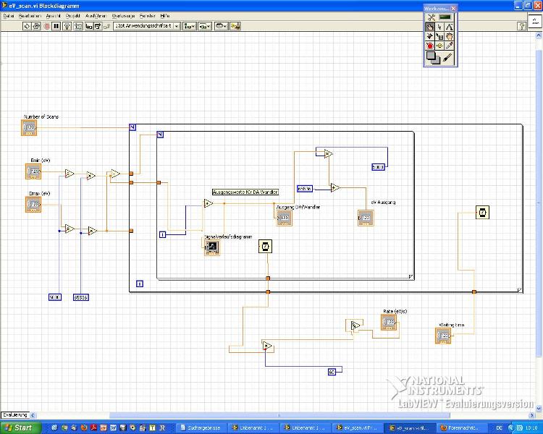Click the Run Continuously button

(x=37, y=26)
